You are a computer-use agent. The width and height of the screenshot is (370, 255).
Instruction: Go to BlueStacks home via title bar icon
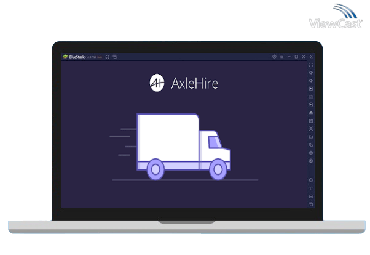pos(108,57)
